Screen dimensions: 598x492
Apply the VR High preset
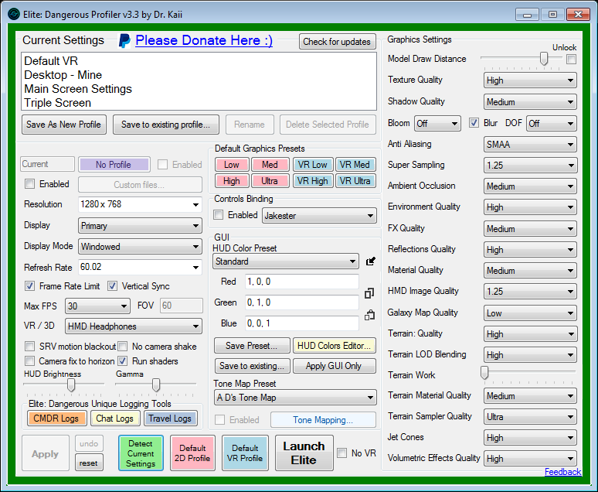pyautogui.click(x=313, y=181)
